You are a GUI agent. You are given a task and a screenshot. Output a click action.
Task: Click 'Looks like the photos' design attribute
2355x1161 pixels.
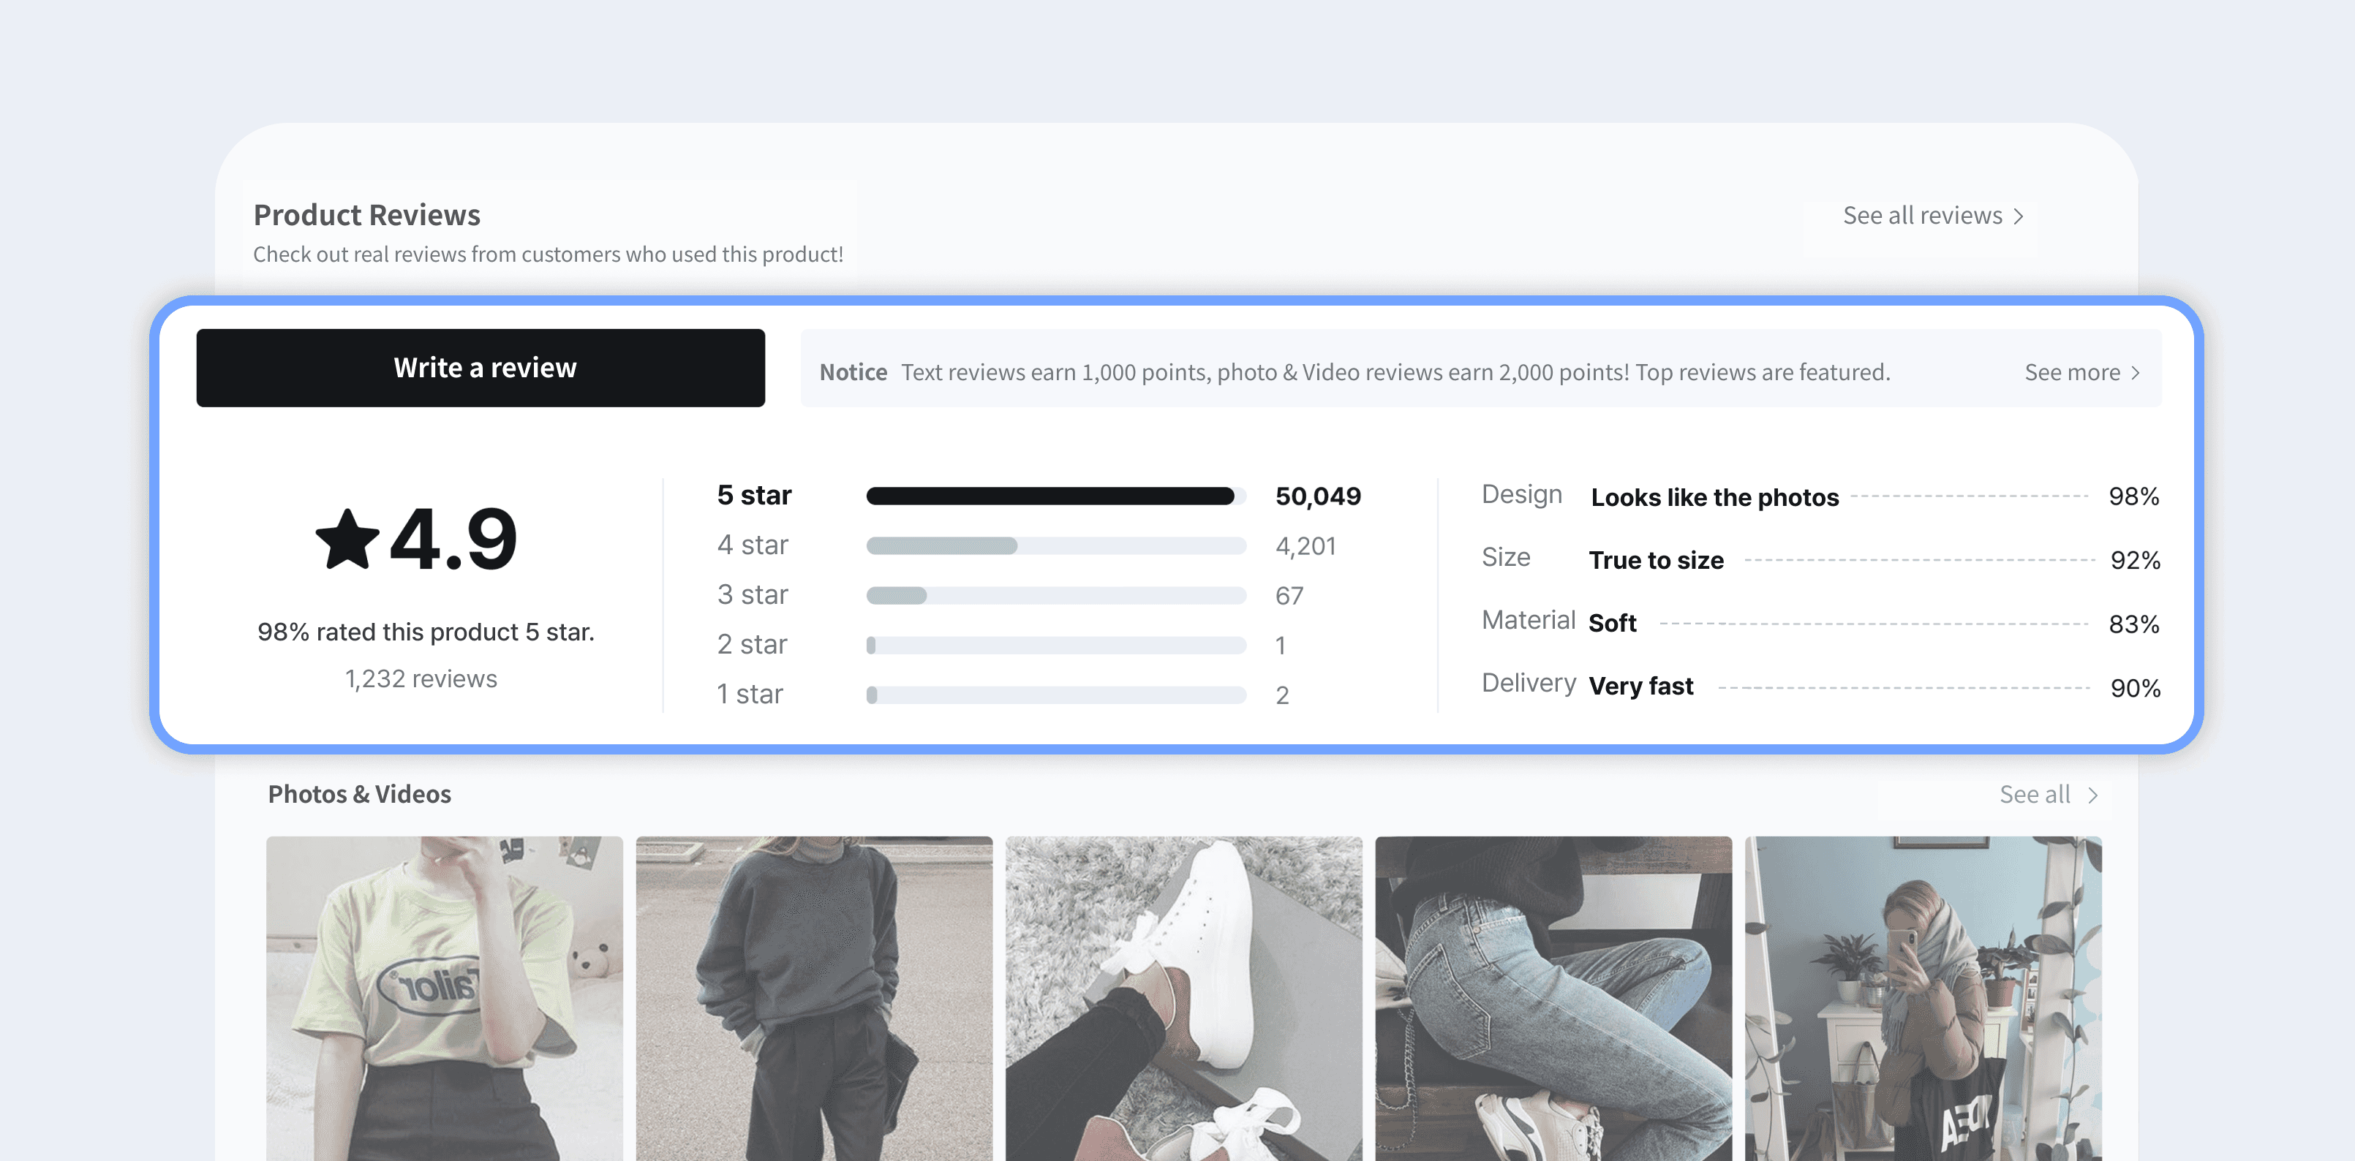[x=1715, y=497]
